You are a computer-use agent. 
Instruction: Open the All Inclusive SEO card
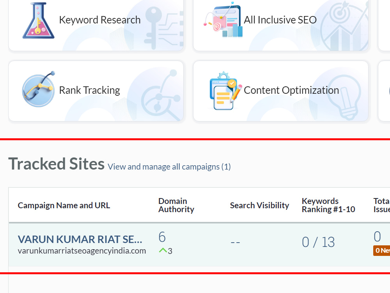tap(281, 25)
